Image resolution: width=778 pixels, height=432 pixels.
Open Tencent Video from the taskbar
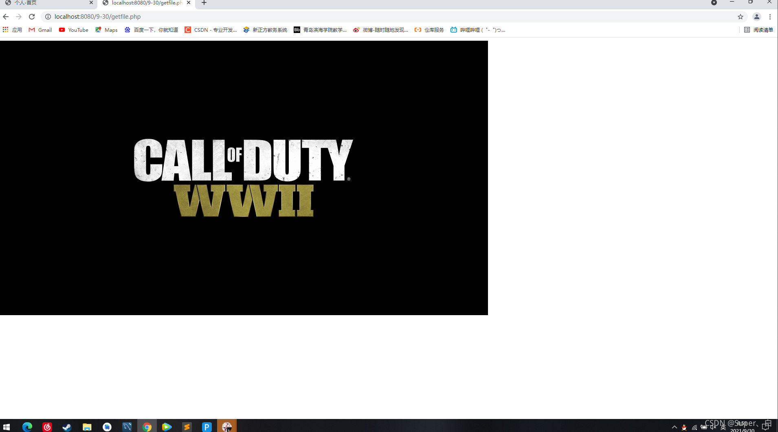[167, 426]
